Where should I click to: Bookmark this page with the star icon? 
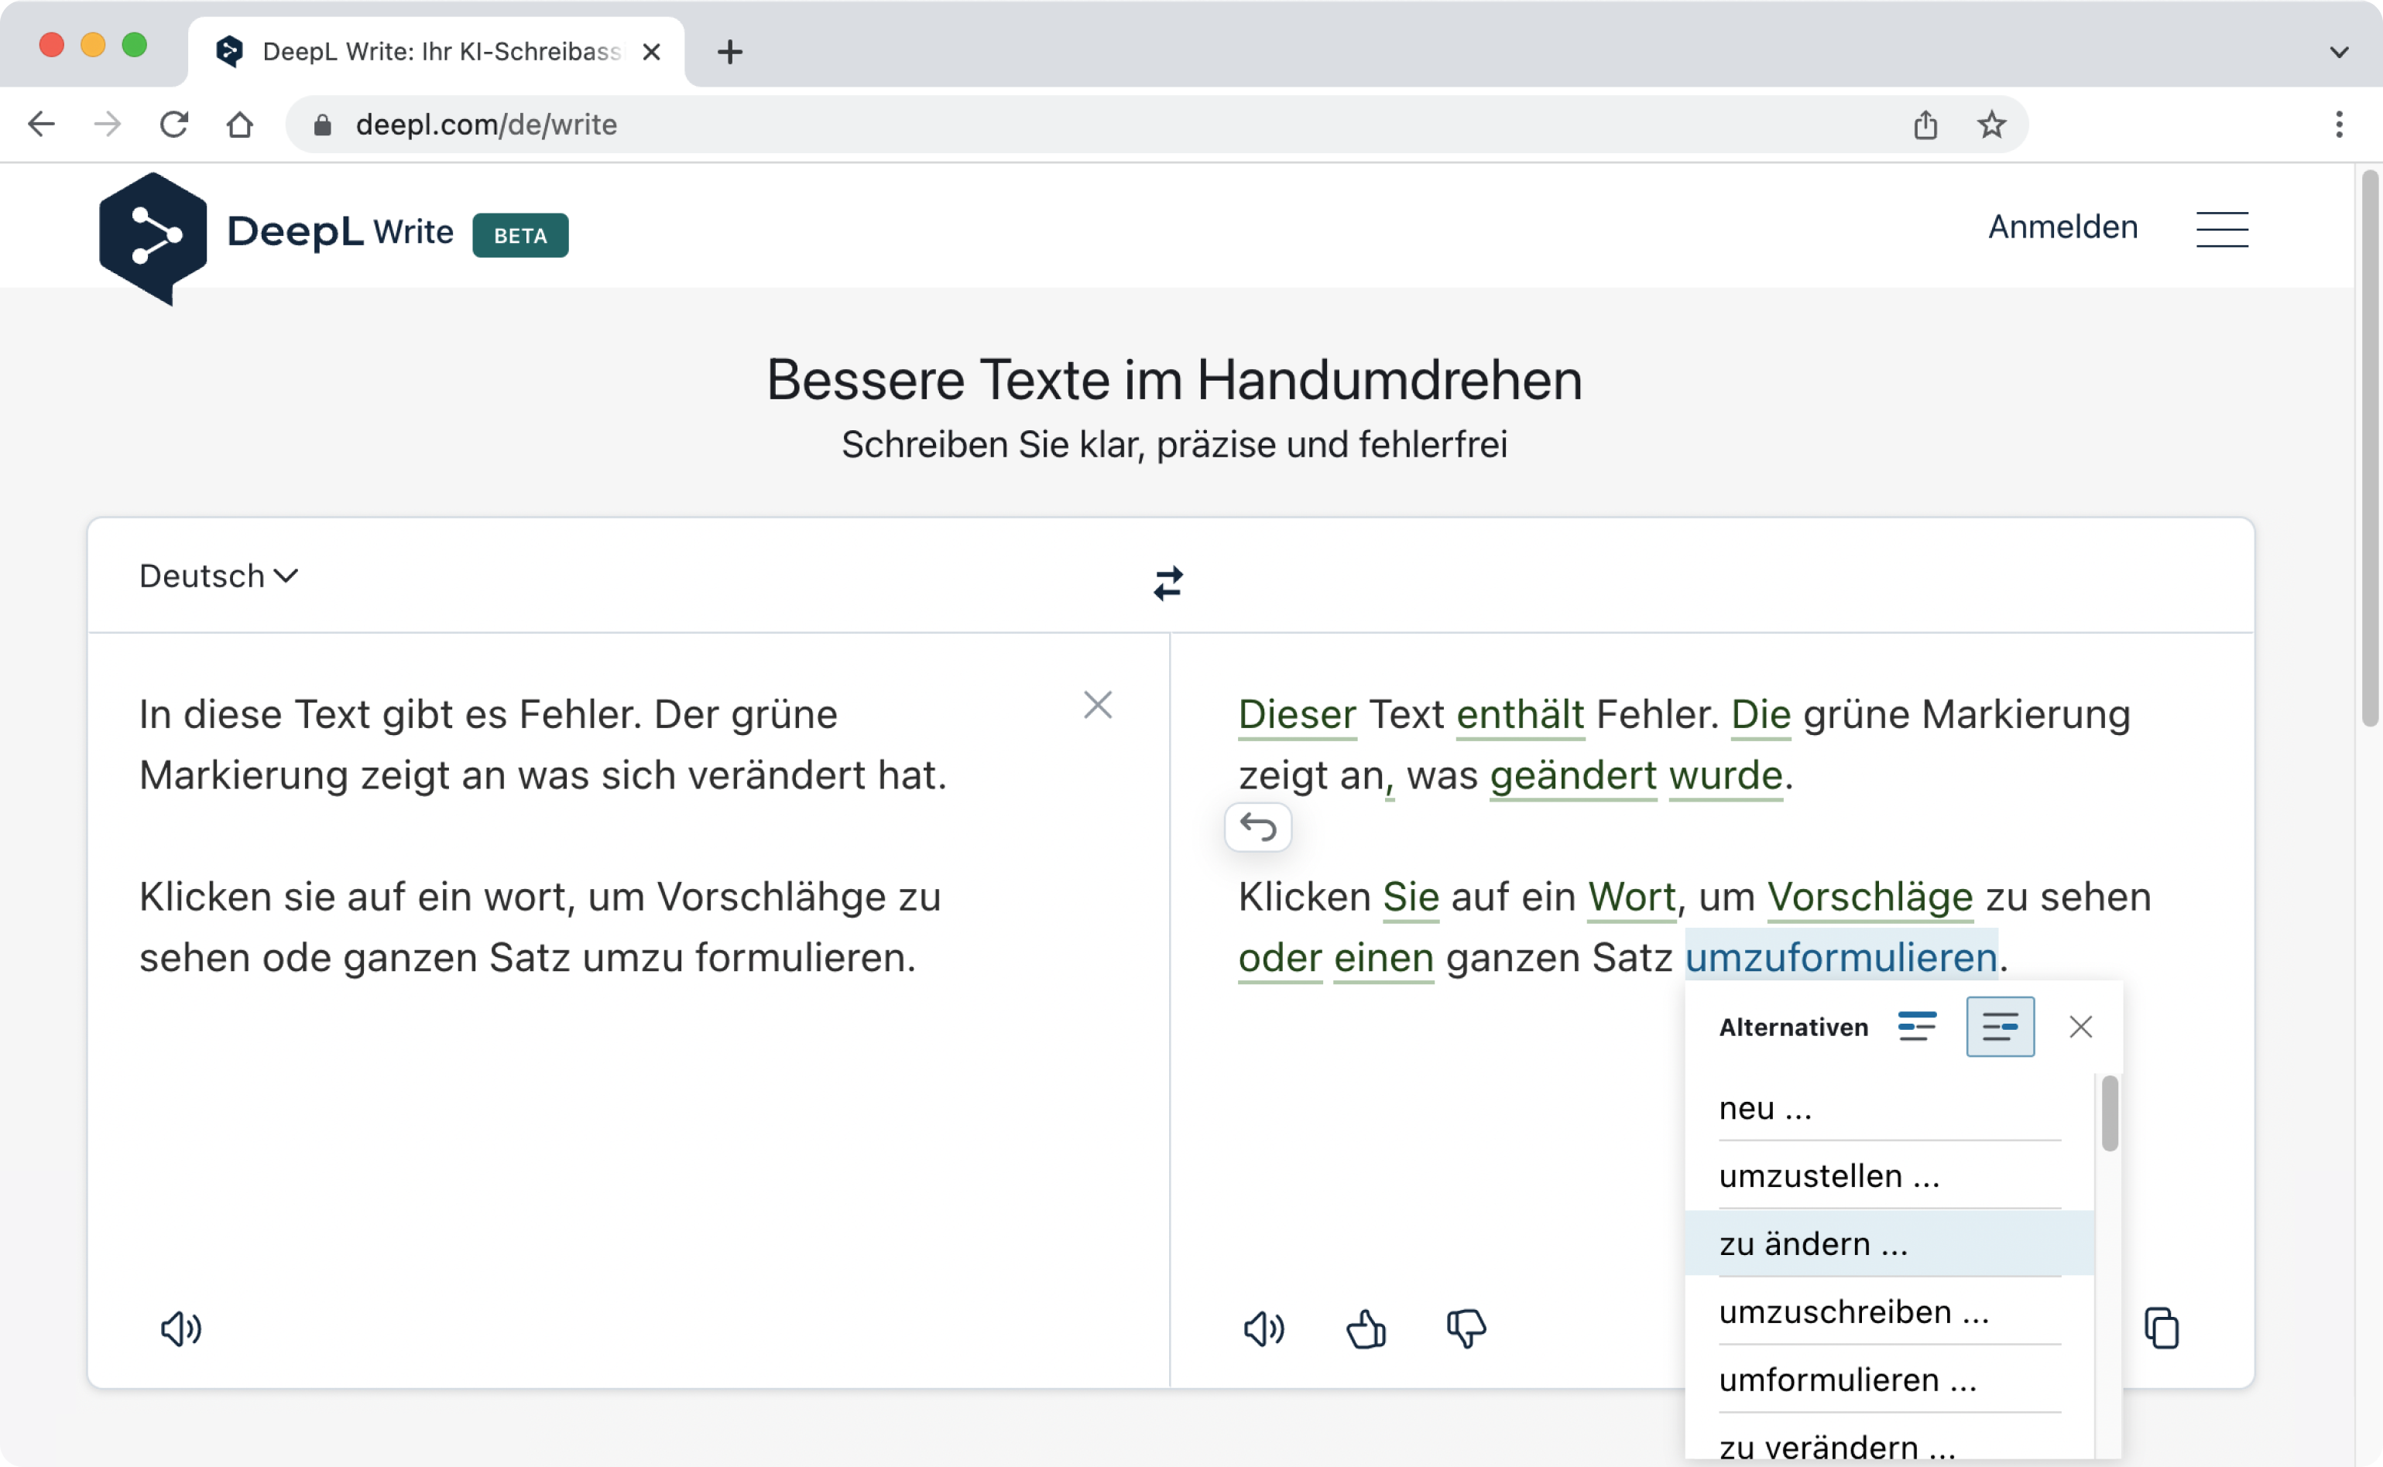1990,125
